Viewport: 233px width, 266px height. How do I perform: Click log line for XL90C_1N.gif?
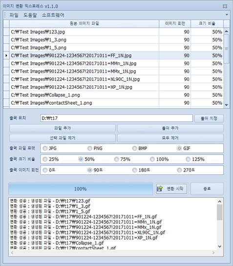pos(87,232)
